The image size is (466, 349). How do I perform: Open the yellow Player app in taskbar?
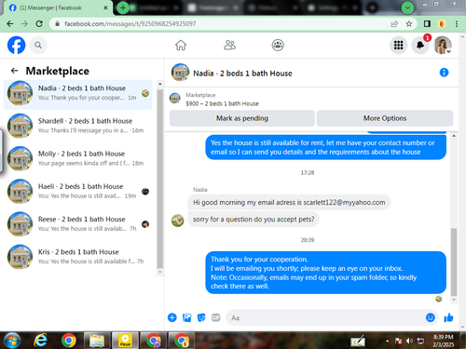125,341
